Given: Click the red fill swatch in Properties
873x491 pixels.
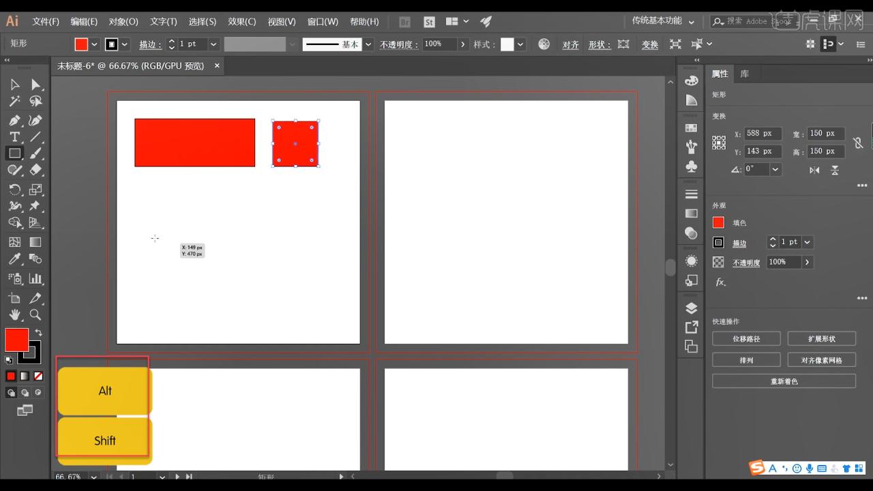Looking at the screenshot, I should tap(718, 222).
